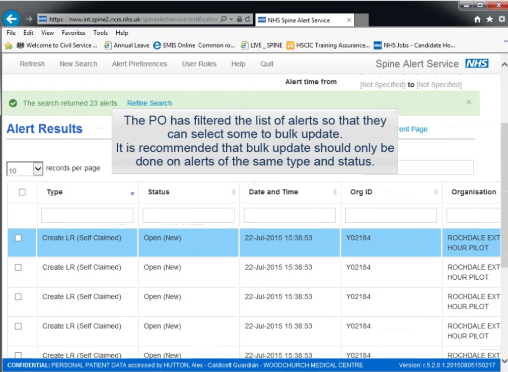Click Alert time from [Not Specified] value

tap(383, 85)
